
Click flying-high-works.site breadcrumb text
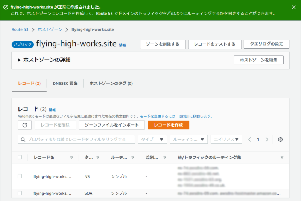(x=93, y=29)
